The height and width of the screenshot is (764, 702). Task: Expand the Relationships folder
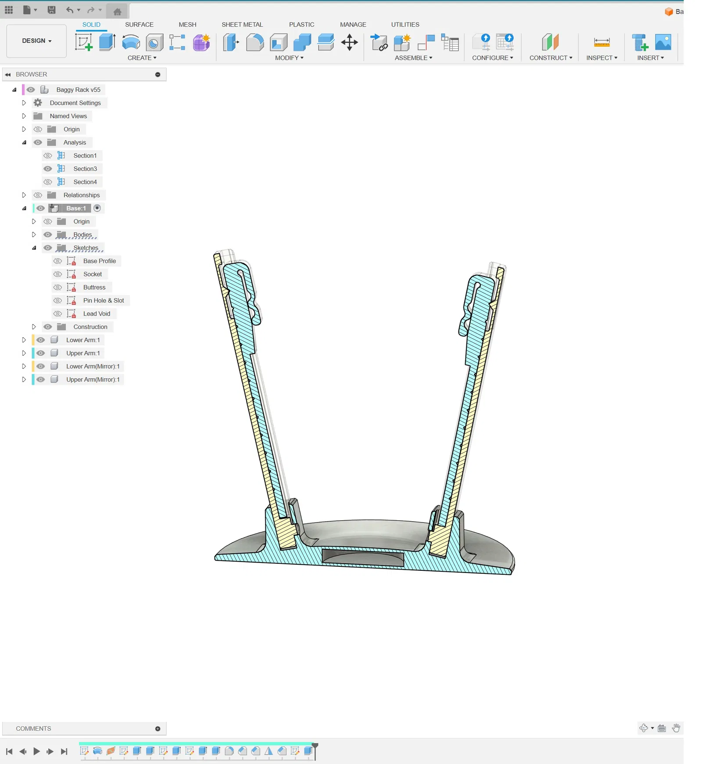click(24, 195)
